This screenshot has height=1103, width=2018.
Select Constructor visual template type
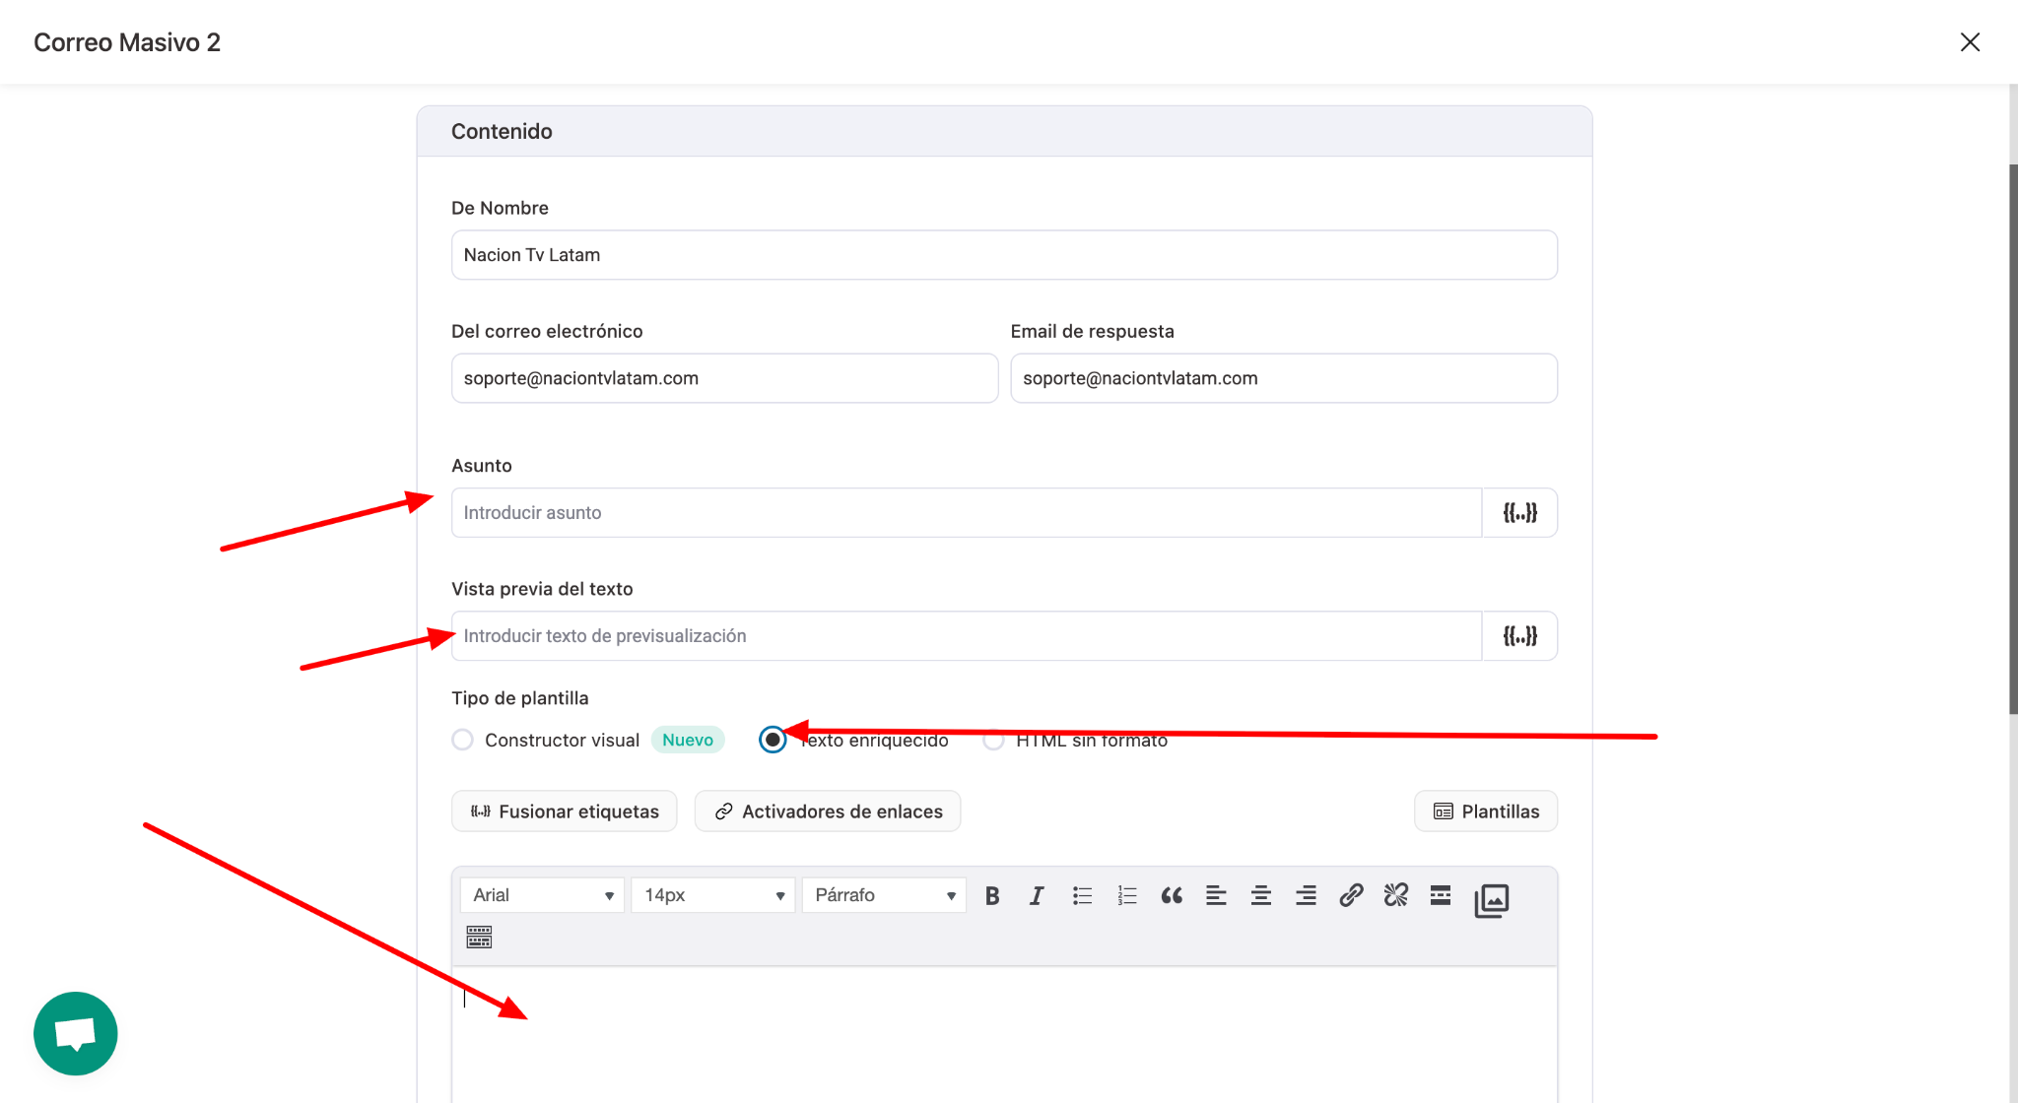point(462,740)
